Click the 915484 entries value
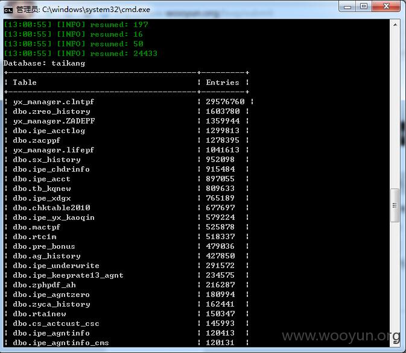This screenshot has width=406, height=353. [220, 169]
